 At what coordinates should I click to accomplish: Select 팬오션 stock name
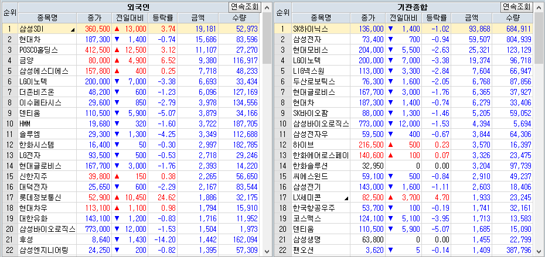click(304, 250)
